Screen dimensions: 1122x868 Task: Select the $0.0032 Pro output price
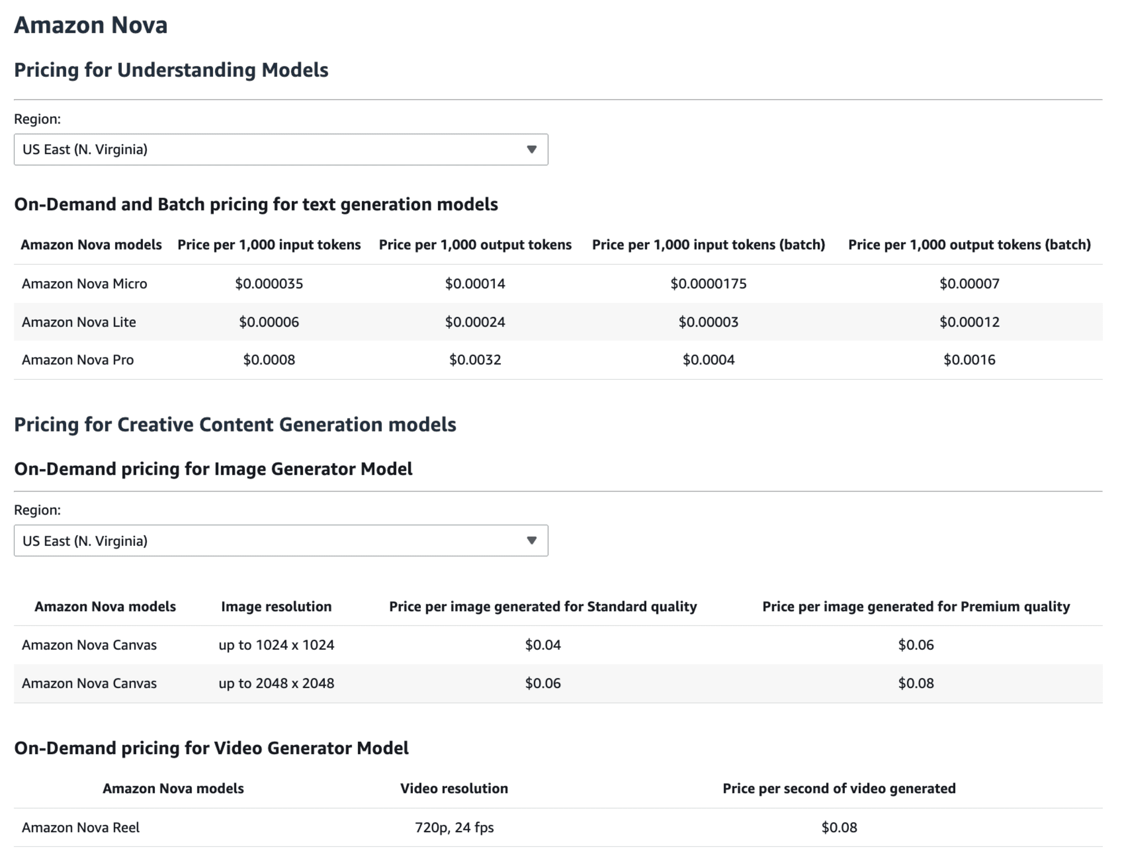pos(475,360)
